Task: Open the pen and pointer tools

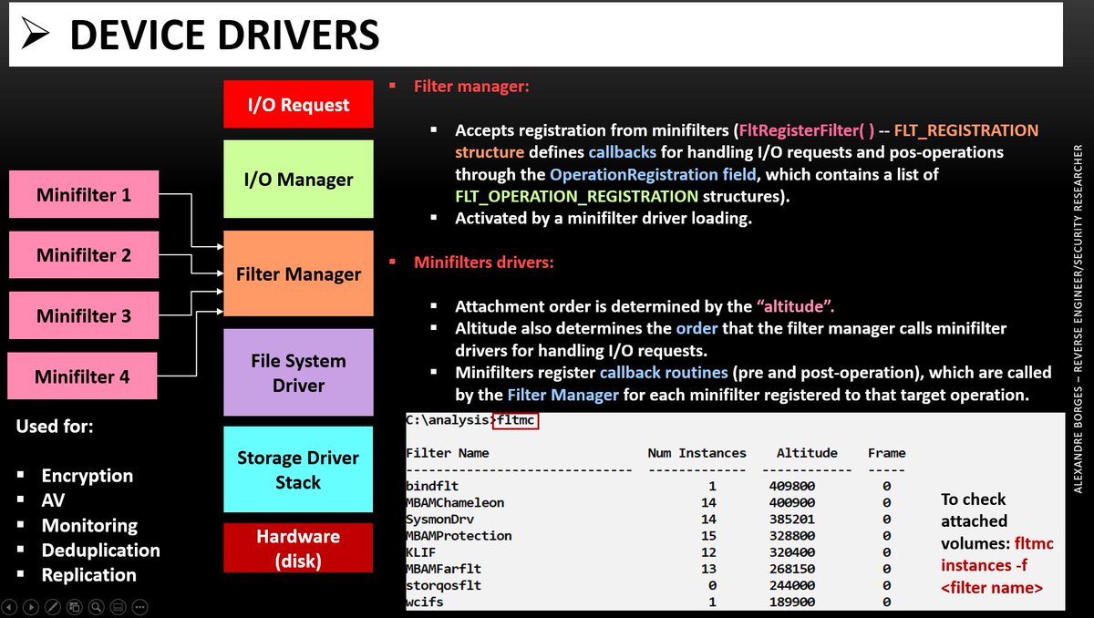Action: click(53, 606)
